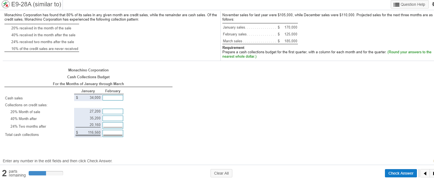Click the Check Answer button
The height and width of the screenshot is (179, 434).
point(401,173)
